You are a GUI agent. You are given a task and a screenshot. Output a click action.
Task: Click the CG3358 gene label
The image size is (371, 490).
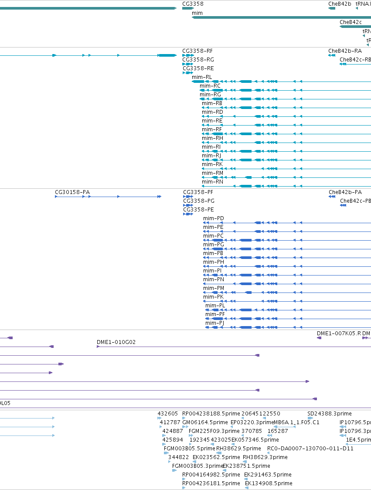(193, 4)
